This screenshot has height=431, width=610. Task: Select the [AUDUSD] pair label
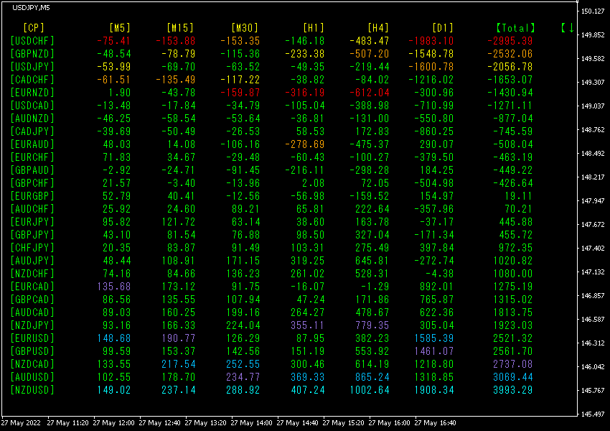coord(32,377)
